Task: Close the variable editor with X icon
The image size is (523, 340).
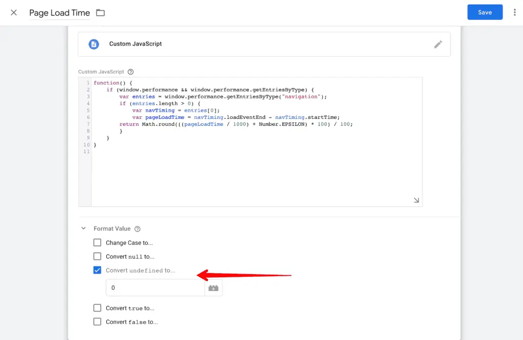Action: coord(14,13)
